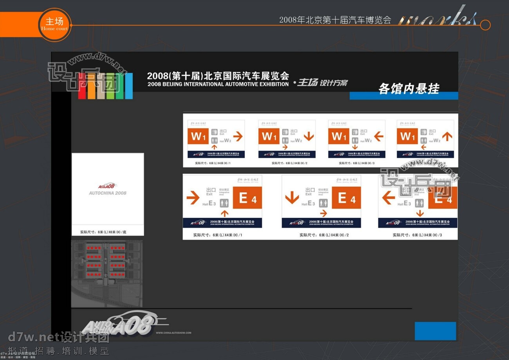Click the W1 caption 6米(L)X4米(H)/3

click(357, 163)
